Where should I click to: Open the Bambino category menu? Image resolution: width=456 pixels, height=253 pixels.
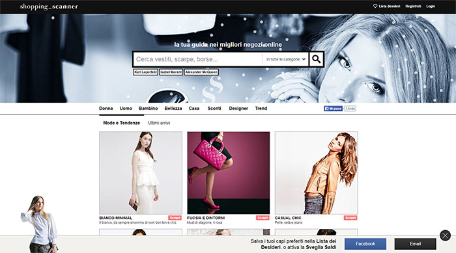click(x=149, y=109)
